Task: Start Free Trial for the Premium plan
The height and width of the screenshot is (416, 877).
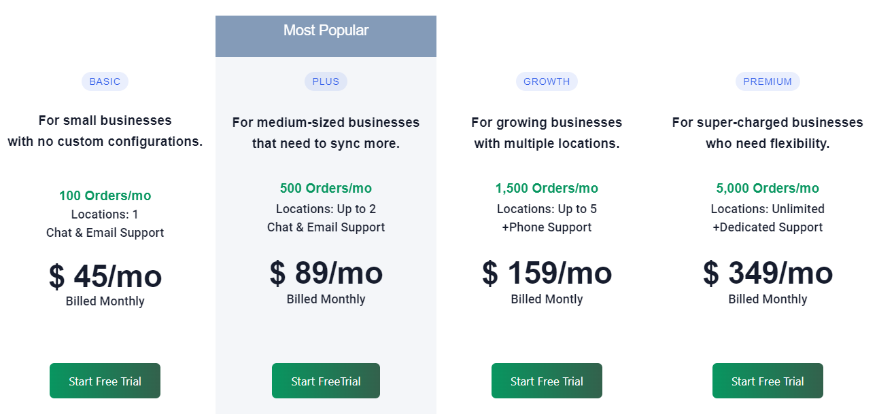Action: pos(768,381)
